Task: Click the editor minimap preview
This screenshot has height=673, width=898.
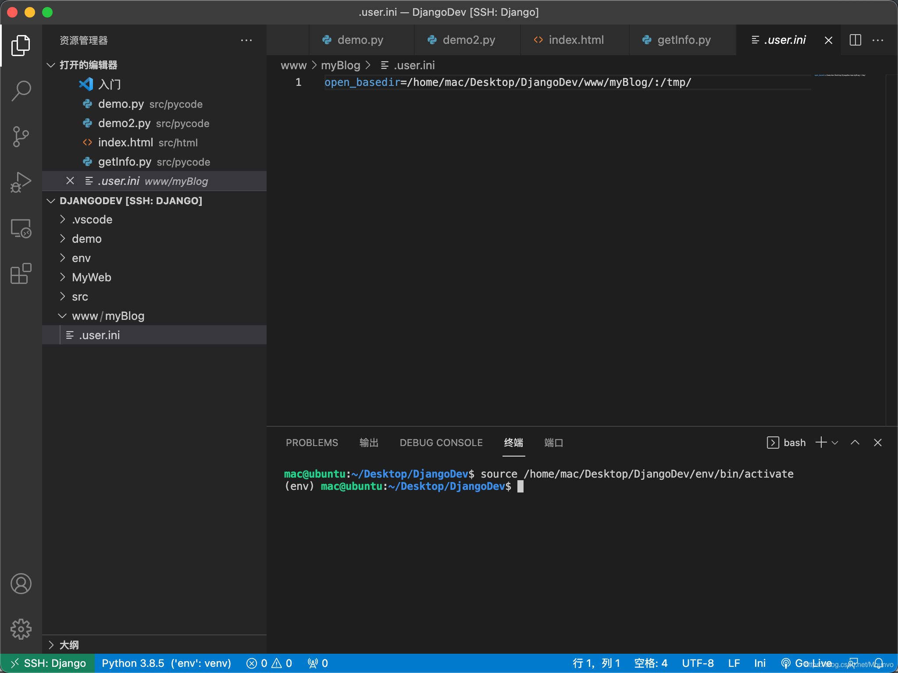Action: pos(839,75)
